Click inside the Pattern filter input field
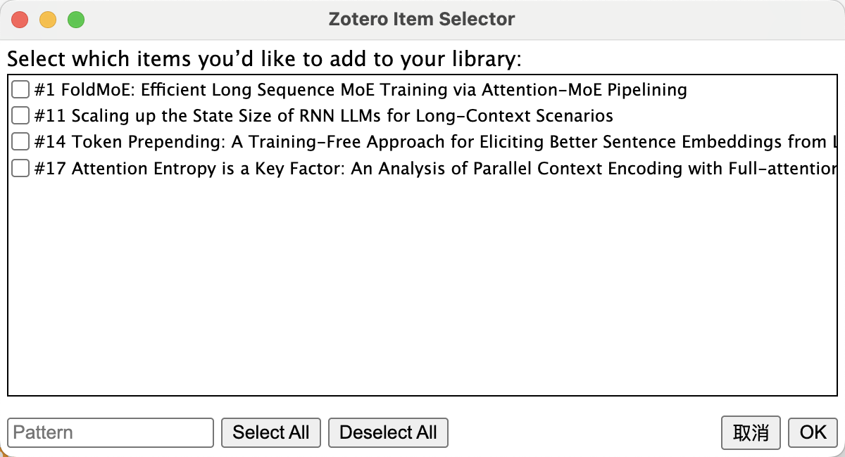Screen dimensions: 845x457 coord(110,432)
